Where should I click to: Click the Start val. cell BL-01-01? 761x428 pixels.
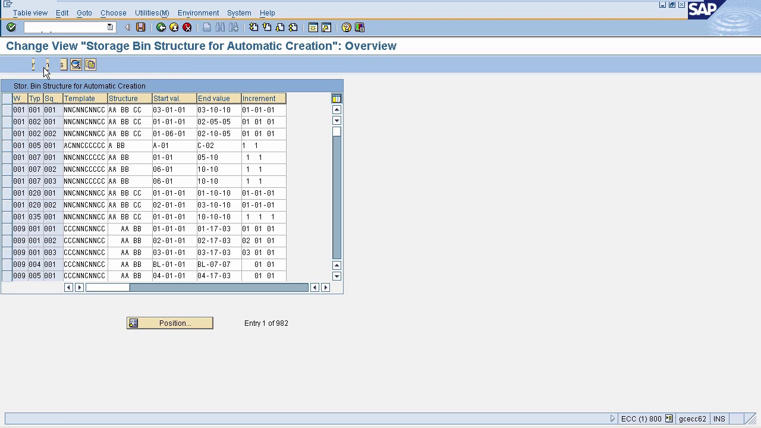tap(174, 265)
